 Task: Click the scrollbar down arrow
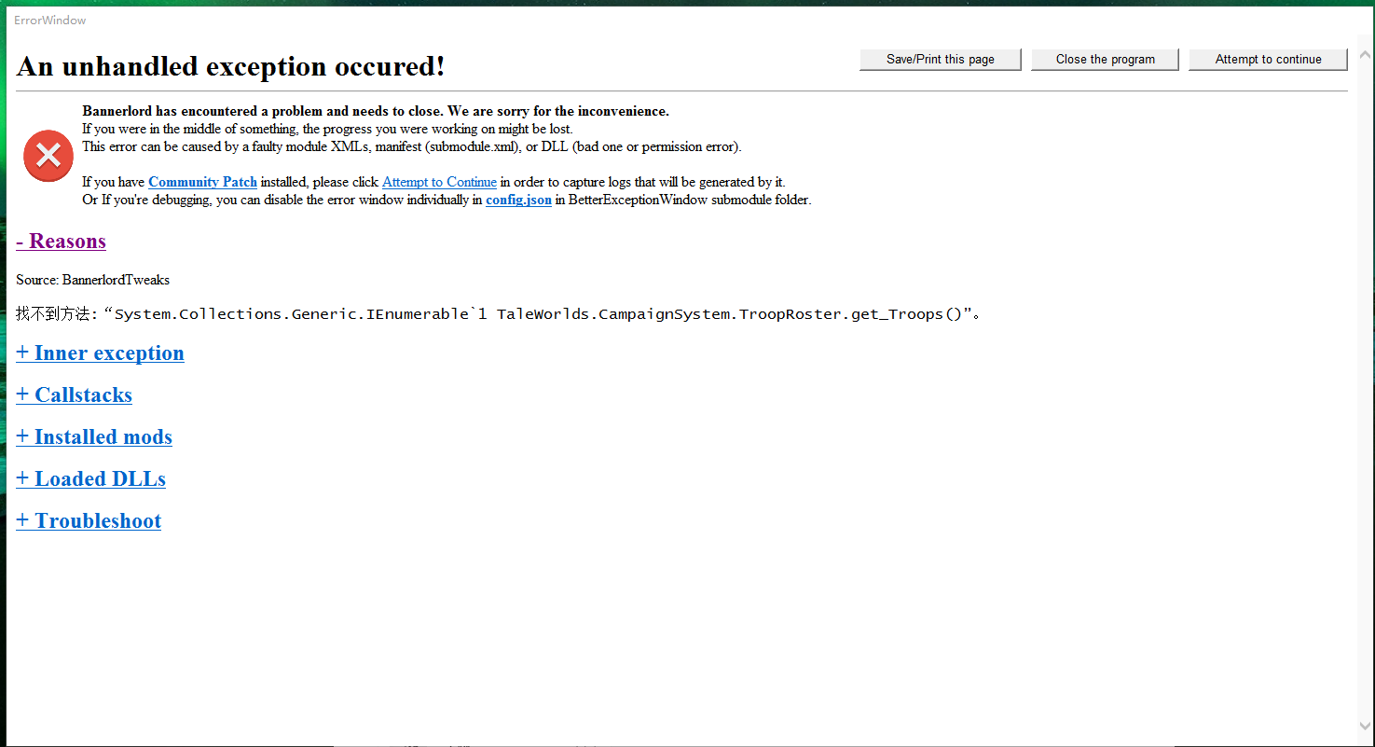click(1366, 726)
